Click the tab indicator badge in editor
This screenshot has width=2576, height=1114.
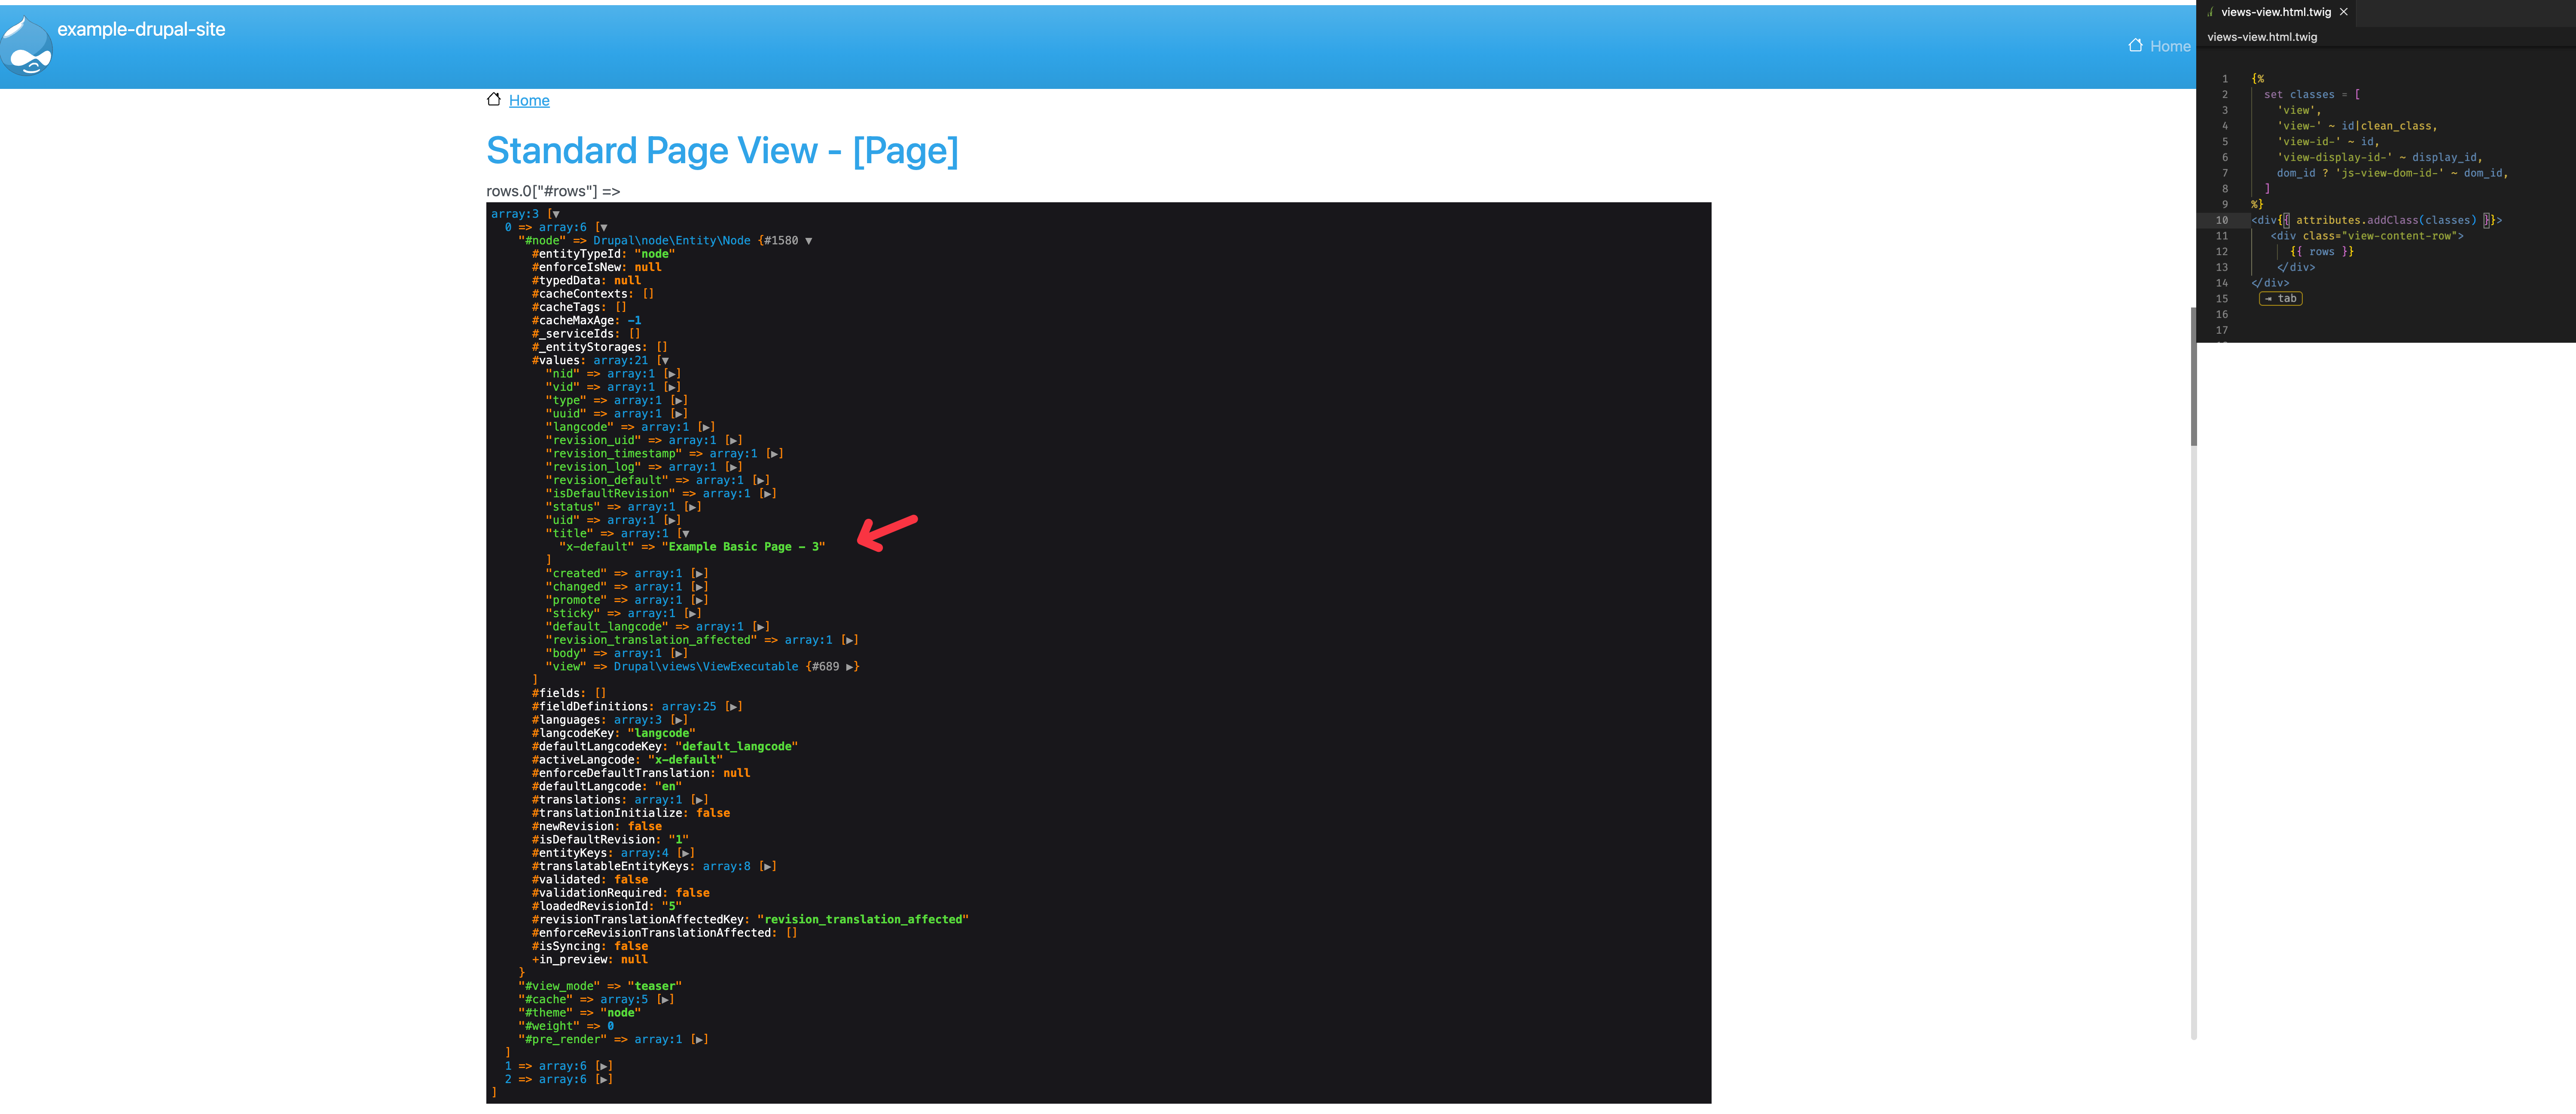point(2281,299)
